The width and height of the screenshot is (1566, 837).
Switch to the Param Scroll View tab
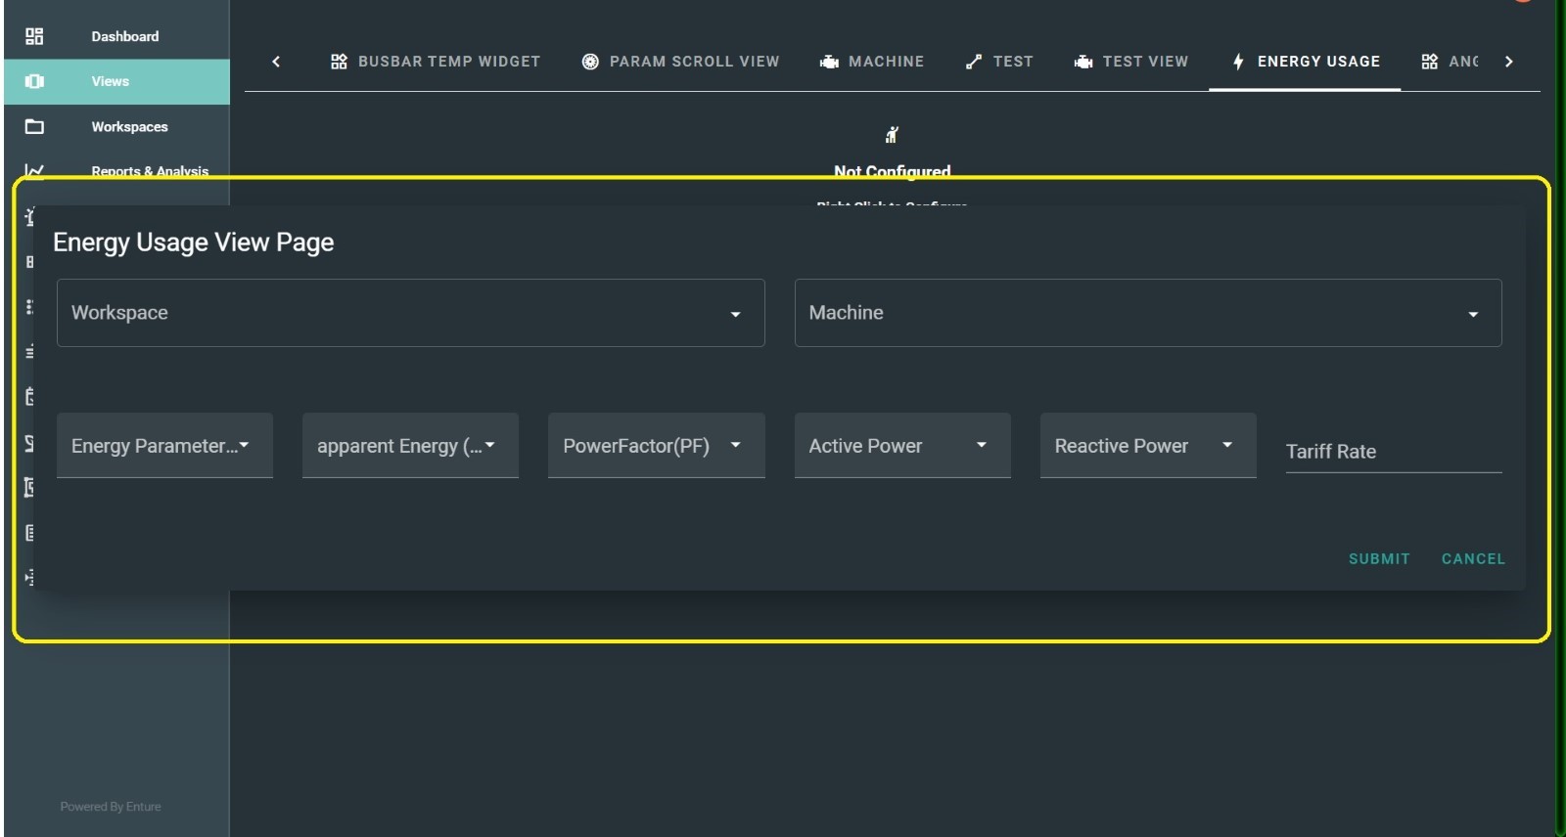point(680,61)
